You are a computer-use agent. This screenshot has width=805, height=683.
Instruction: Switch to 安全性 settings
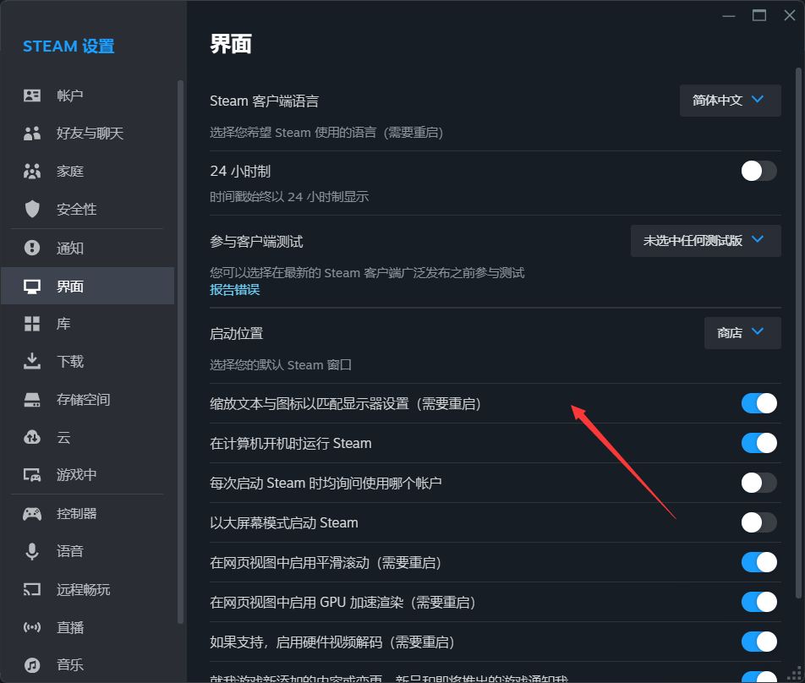88,209
